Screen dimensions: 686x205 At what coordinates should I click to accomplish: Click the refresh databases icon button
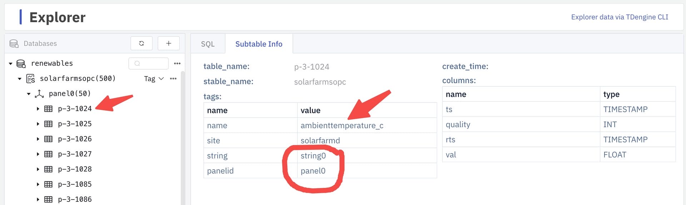coord(141,43)
